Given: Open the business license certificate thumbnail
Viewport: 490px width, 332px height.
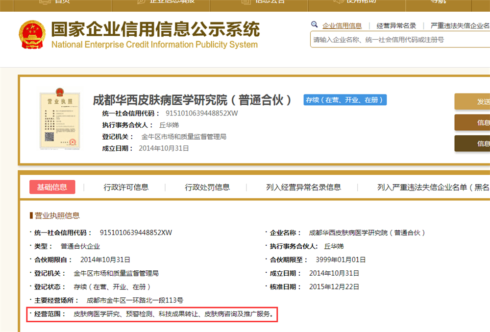Looking at the screenshot, I should point(59,122).
